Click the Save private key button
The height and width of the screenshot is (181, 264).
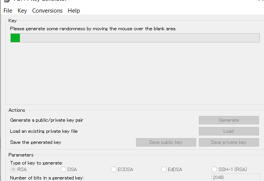[229, 142]
